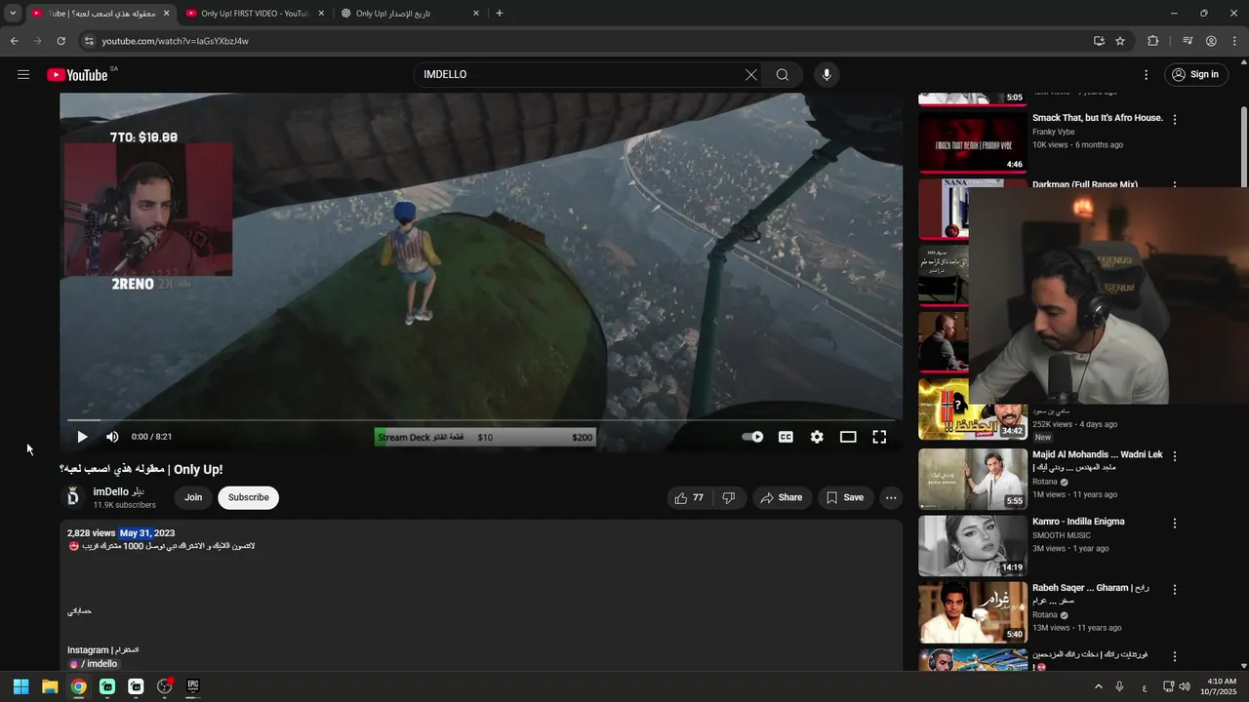Clear the IMDELLO search text

(751, 74)
